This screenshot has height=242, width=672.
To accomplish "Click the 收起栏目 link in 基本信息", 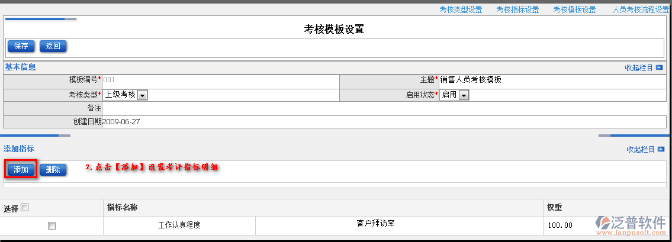I will point(638,68).
